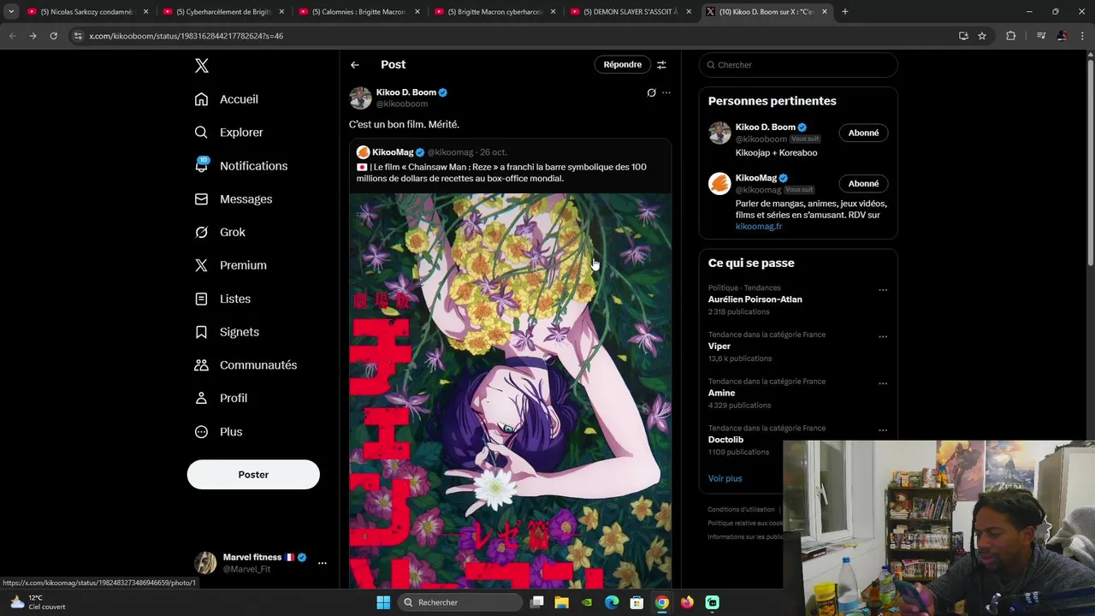Switch to the Nicolas Sarkozy condamné tab
The width and height of the screenshot is (1095, 616).
coord(88,12)
